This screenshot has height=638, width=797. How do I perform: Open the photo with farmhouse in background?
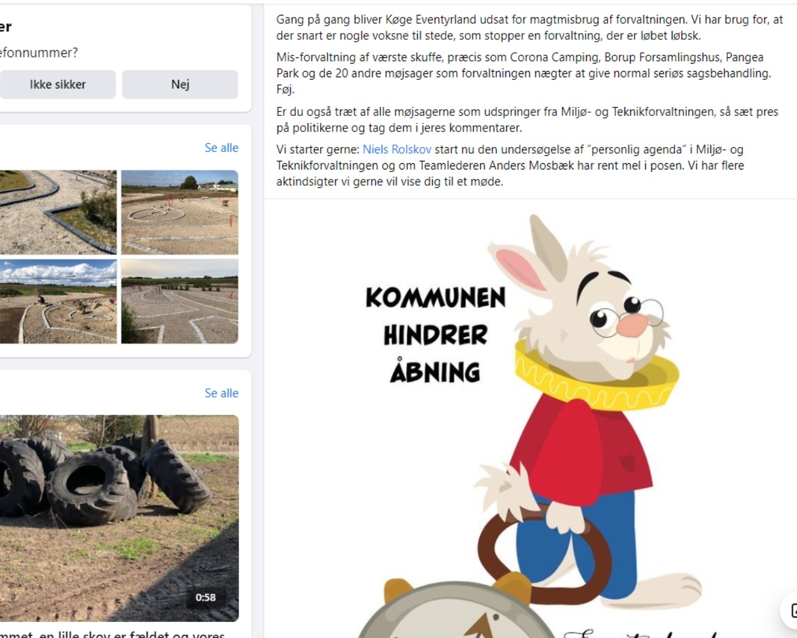[180, 212]
